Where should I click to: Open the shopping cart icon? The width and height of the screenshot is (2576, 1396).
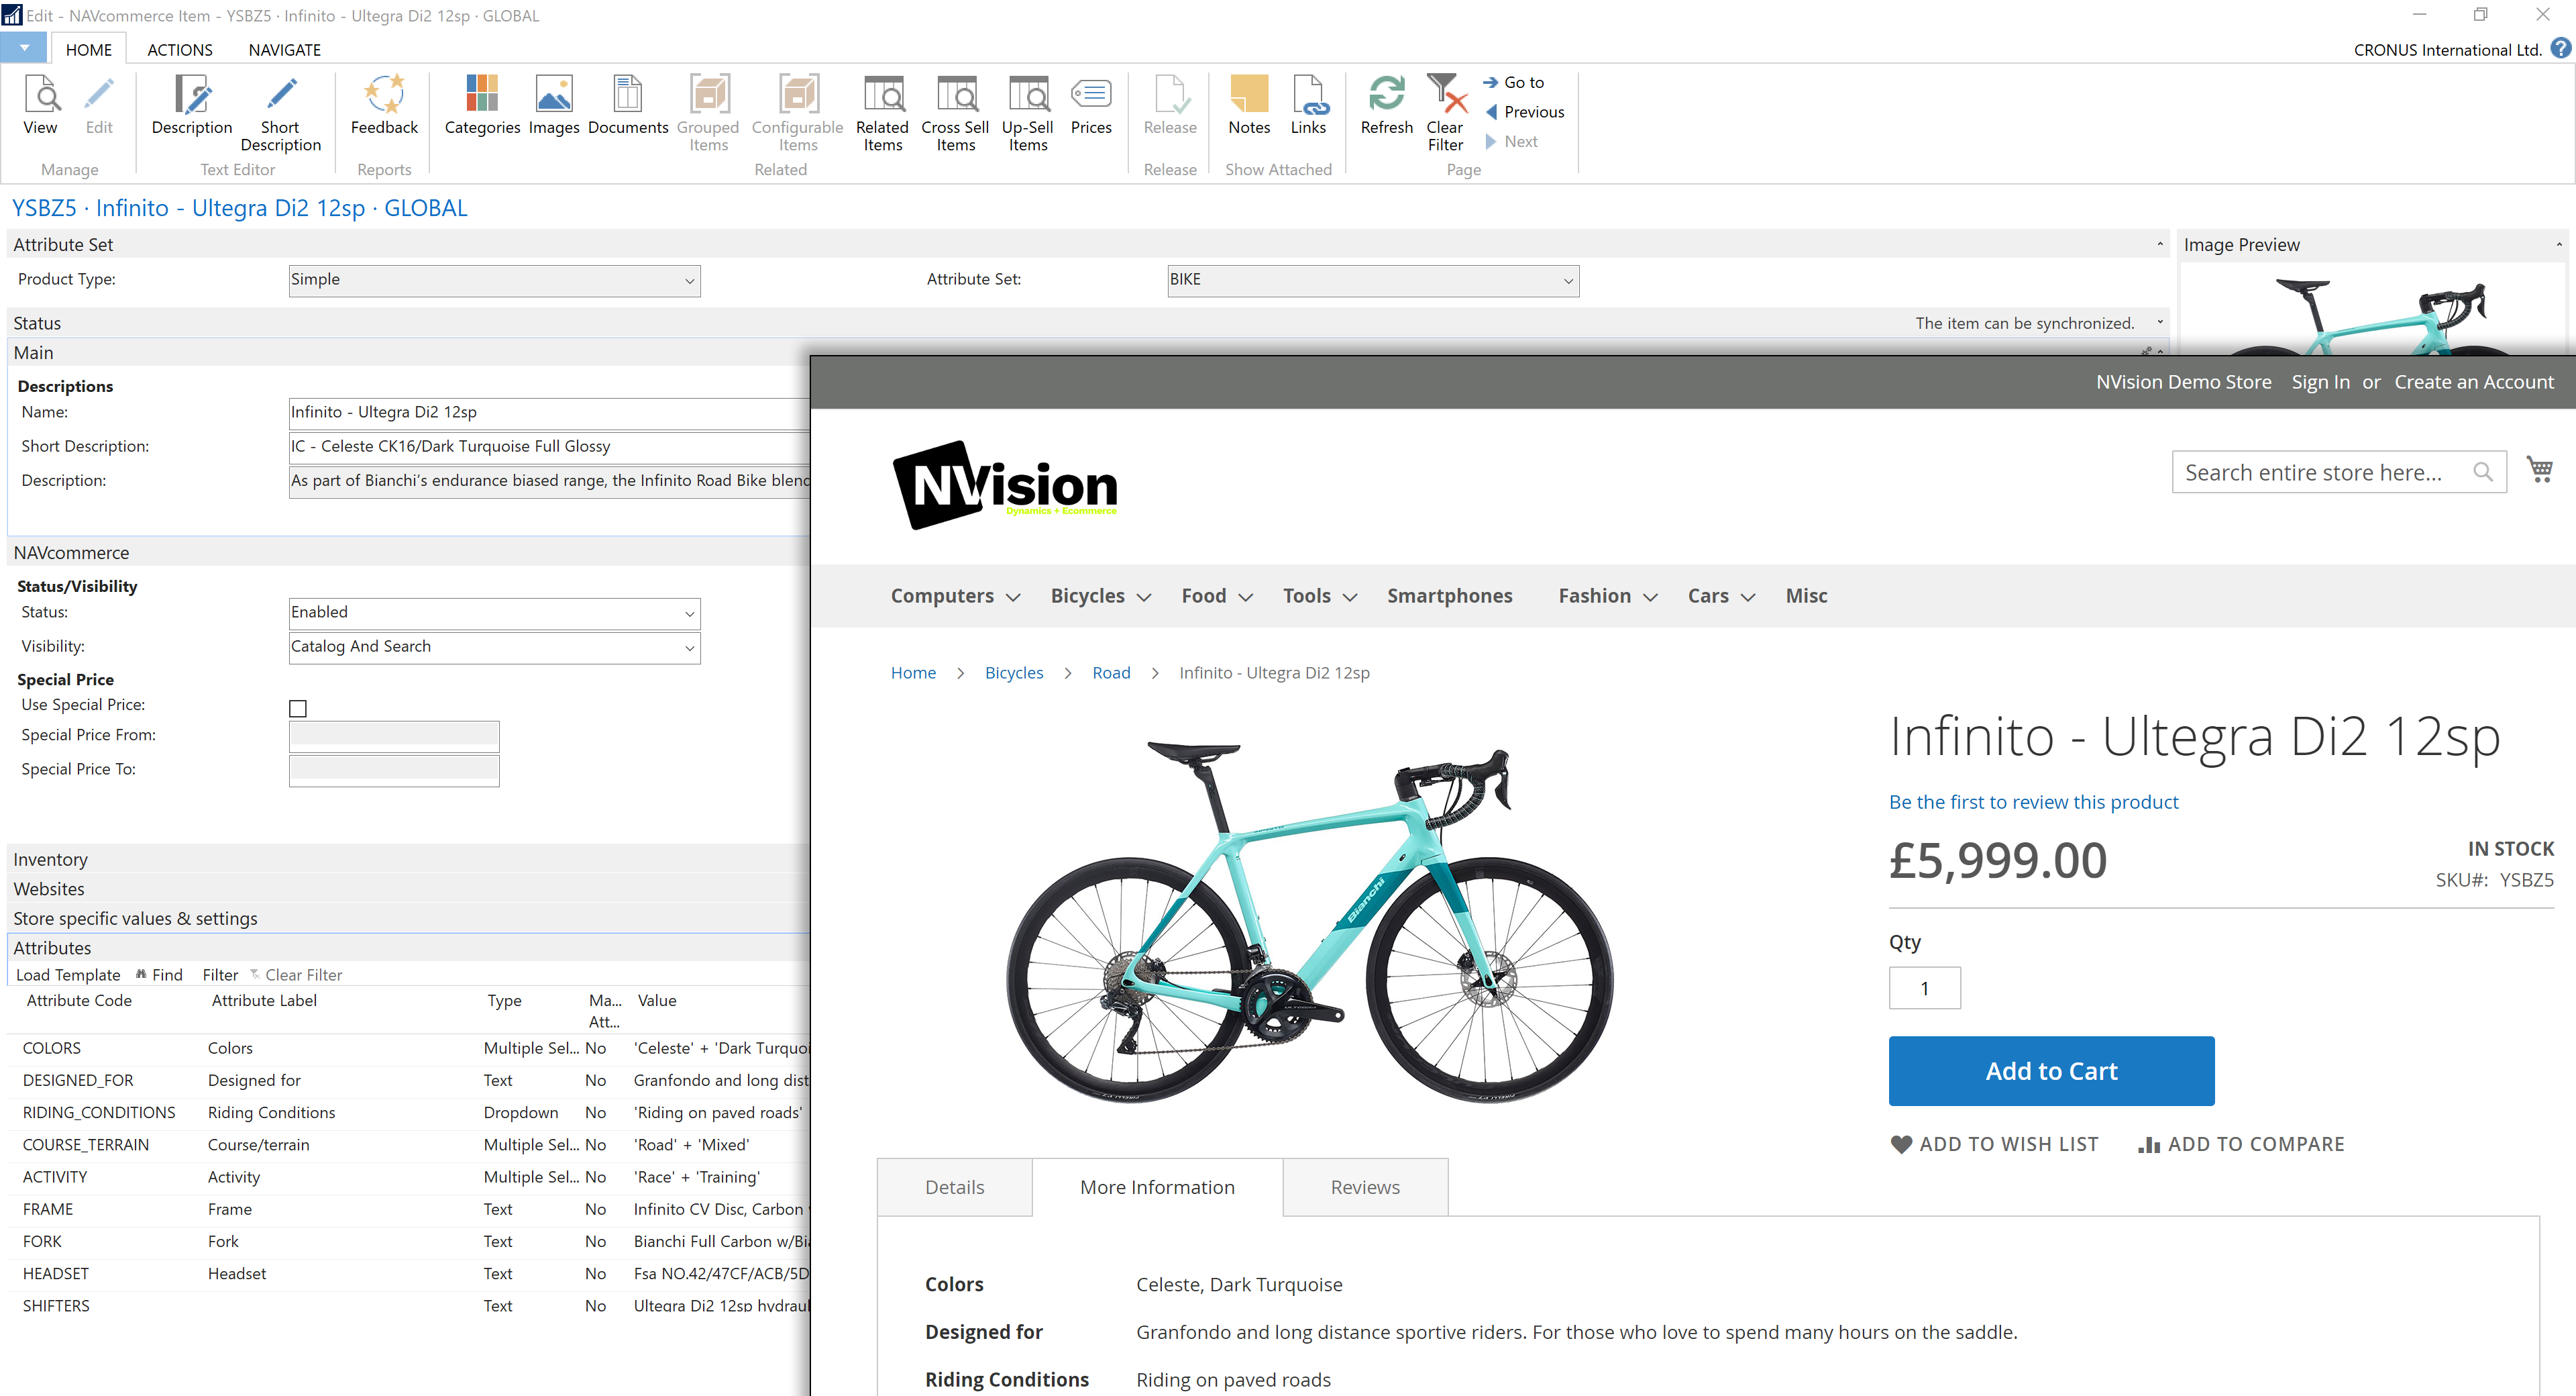[x=2539, y=470]
